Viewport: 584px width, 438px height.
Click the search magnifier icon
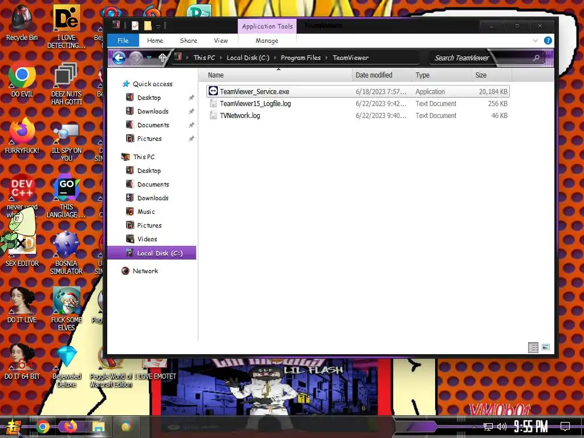point(536,58)
